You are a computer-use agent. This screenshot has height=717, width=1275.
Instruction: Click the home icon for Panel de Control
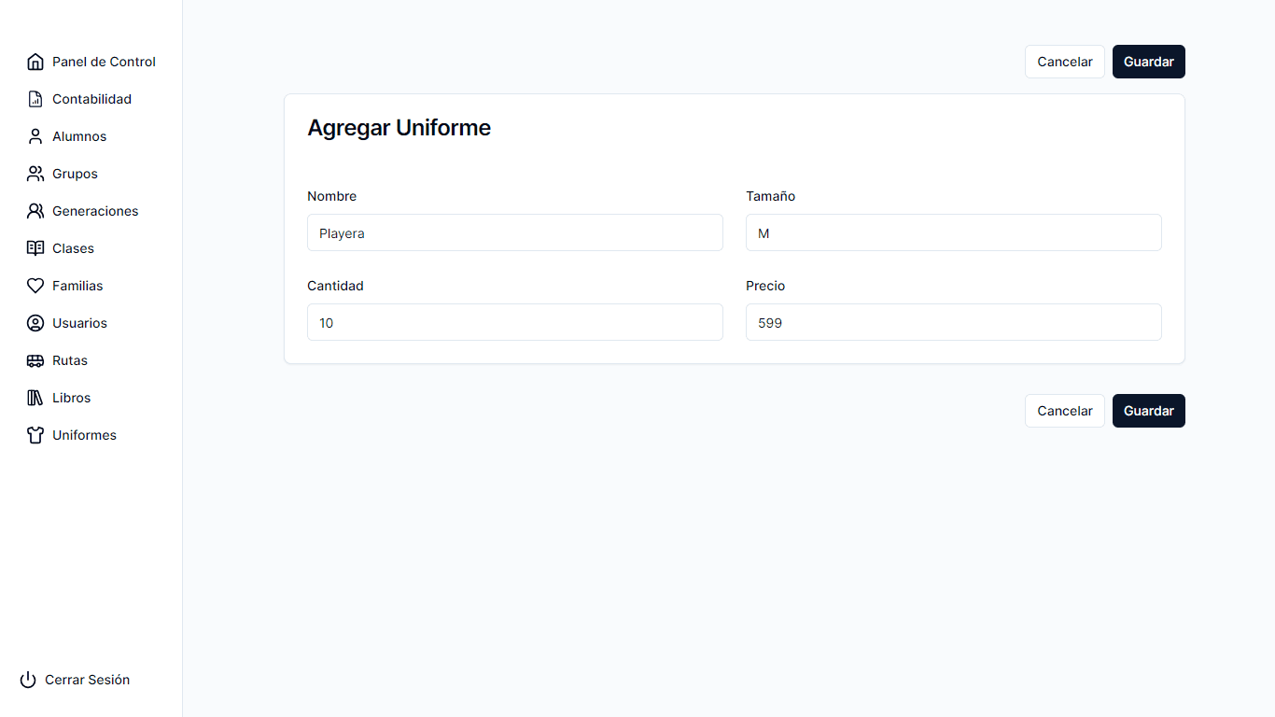pos(35,62)
